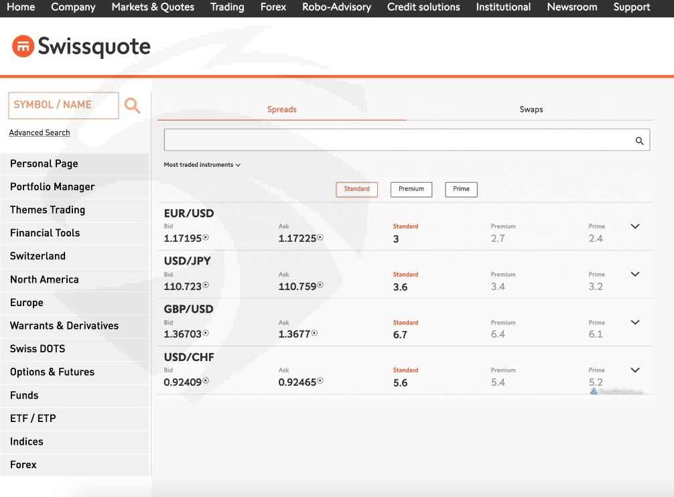This screenshot has height=497, width=674.
Task: Expand the GBP/USD row chevron
Action: pos(635,322)
